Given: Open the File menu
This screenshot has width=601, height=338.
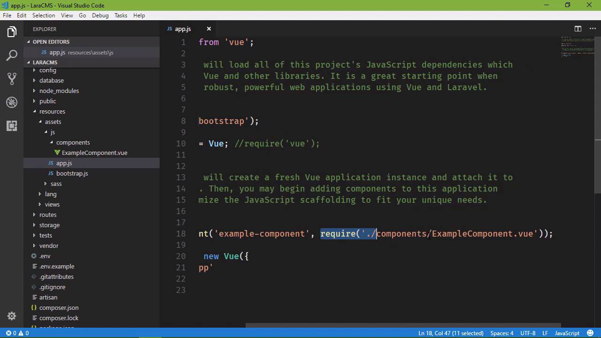Looking at the screenshot, I should pos(7,15).
